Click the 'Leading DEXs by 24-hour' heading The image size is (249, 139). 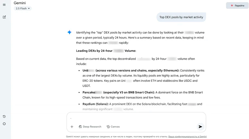click(106, 51)
